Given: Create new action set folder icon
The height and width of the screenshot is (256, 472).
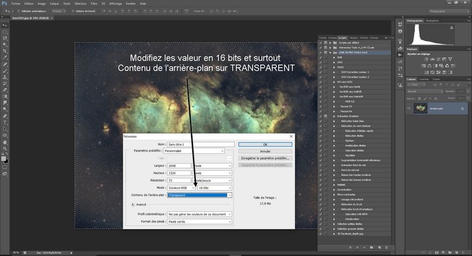Looking at the screenshot, I should (372, 248).
